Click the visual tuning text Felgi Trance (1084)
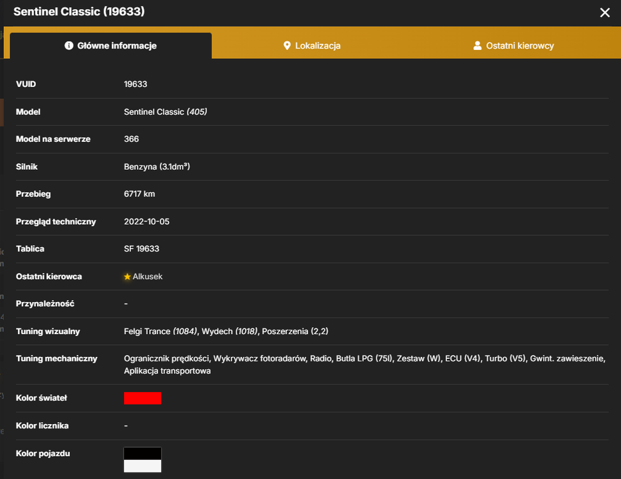The width and height of the screenshot is (621, 479). [x=161, y=331]
